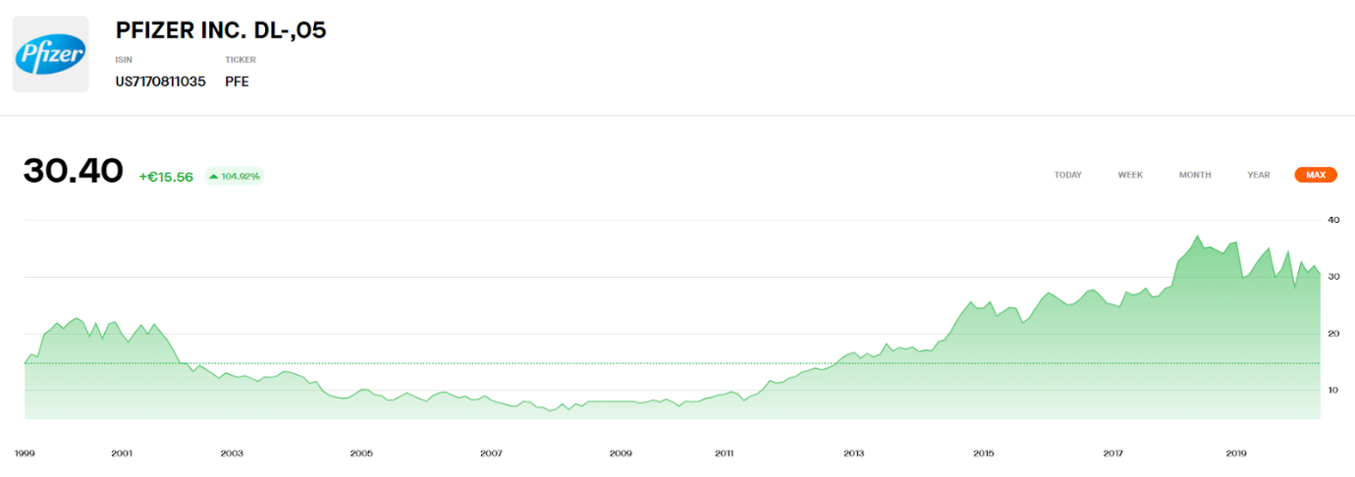Click the 104.92% change badge
This screenshot has height=477, width=1355.
[x=234, y=177]
